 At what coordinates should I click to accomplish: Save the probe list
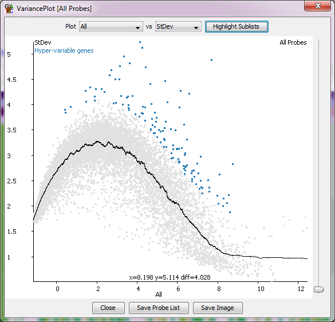159,308
